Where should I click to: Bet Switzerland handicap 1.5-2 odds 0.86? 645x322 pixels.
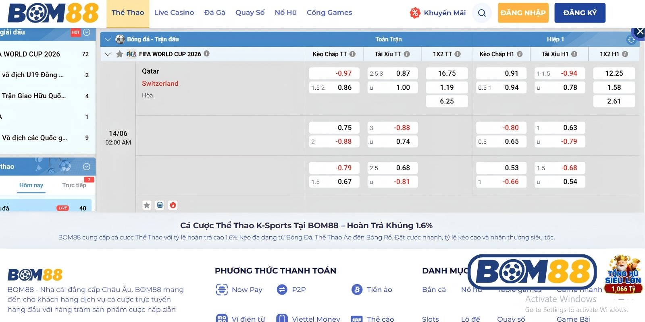tap(334, 87)
